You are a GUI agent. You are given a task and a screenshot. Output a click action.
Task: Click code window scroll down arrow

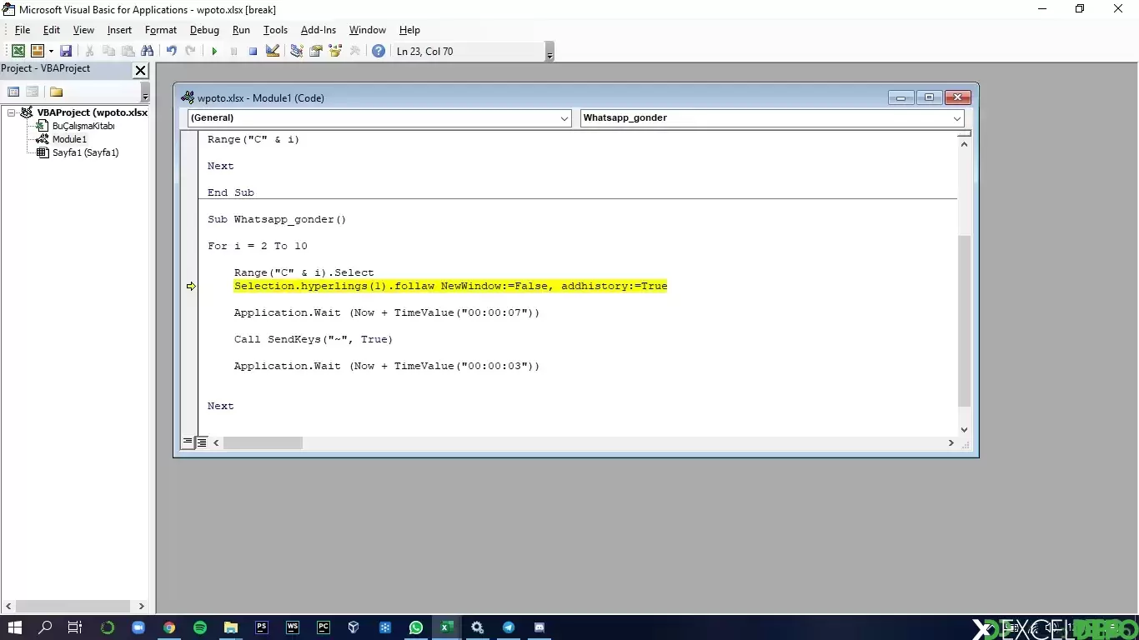click(x=965, y=429)
